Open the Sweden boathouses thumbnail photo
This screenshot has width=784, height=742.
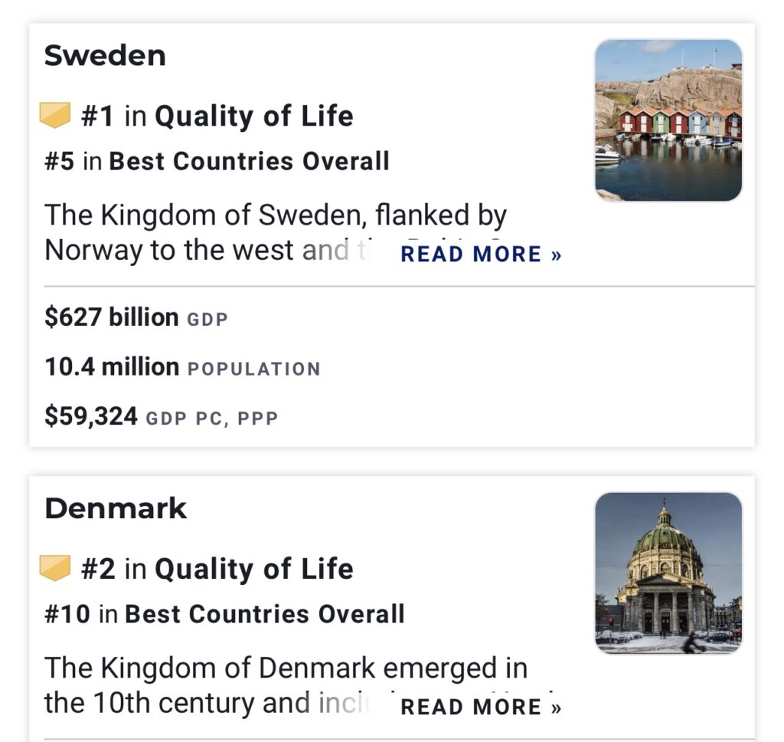(668, 120)
